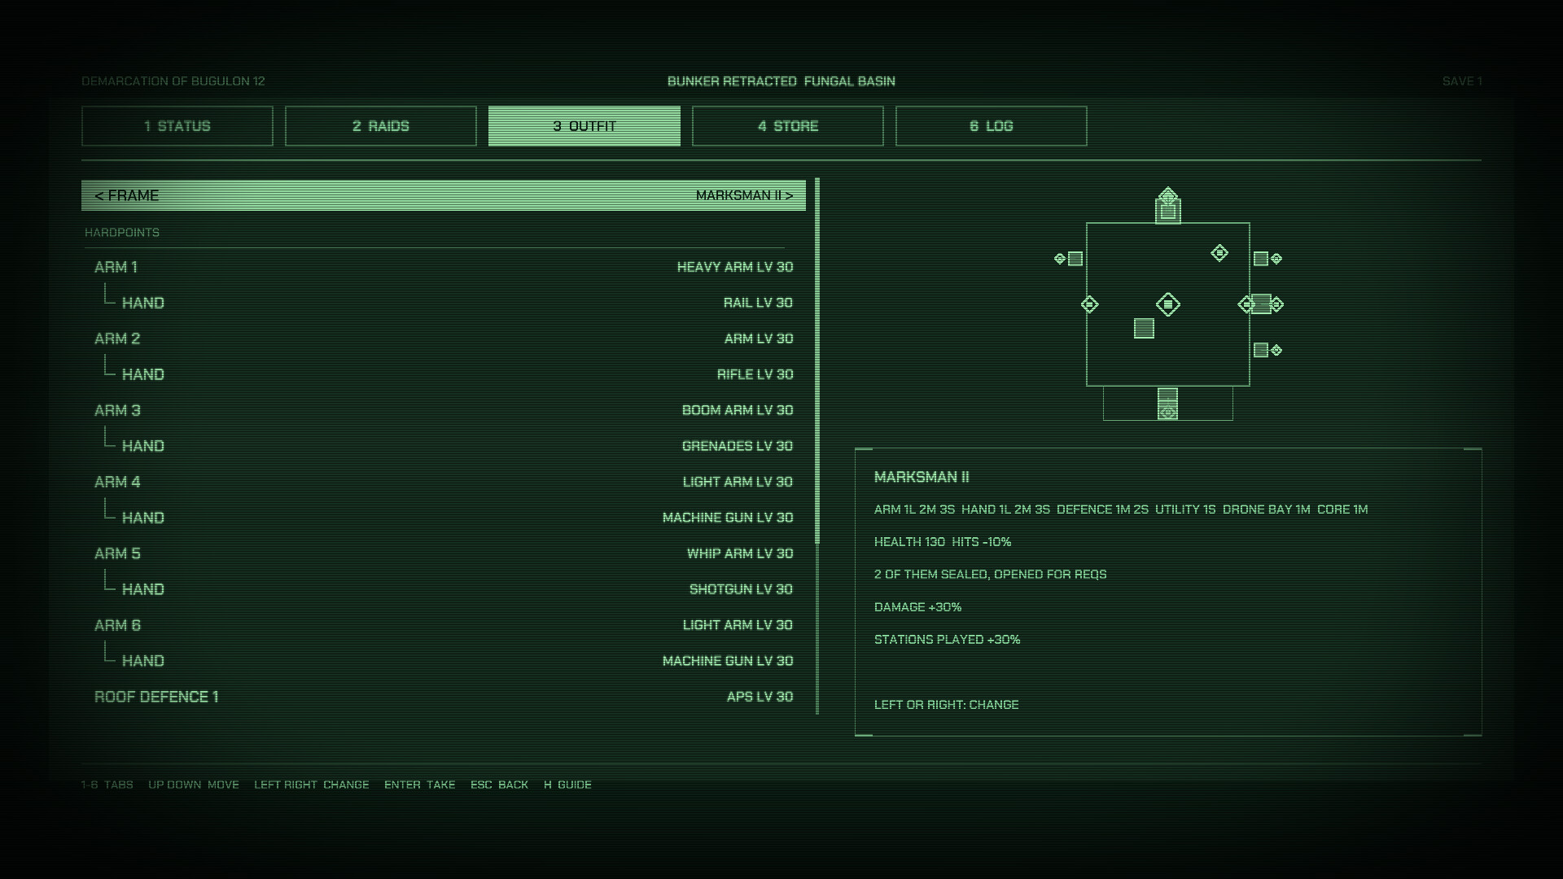Select the ARM 4 hardpoint row
The image size is (1563, 879).
[x=444, y=482]
